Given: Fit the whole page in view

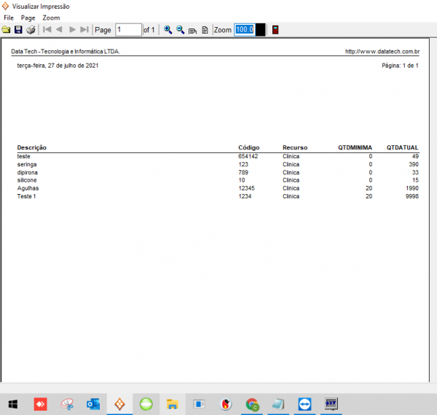Looking at the screenshot, I should (204, 30).
